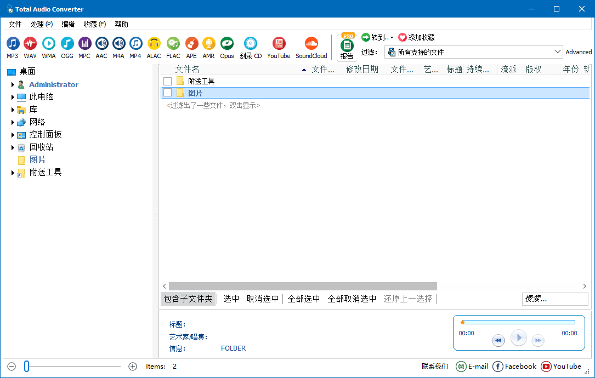Click the Facebook link in status bar

pyautogui.click(x=514, y=366)
